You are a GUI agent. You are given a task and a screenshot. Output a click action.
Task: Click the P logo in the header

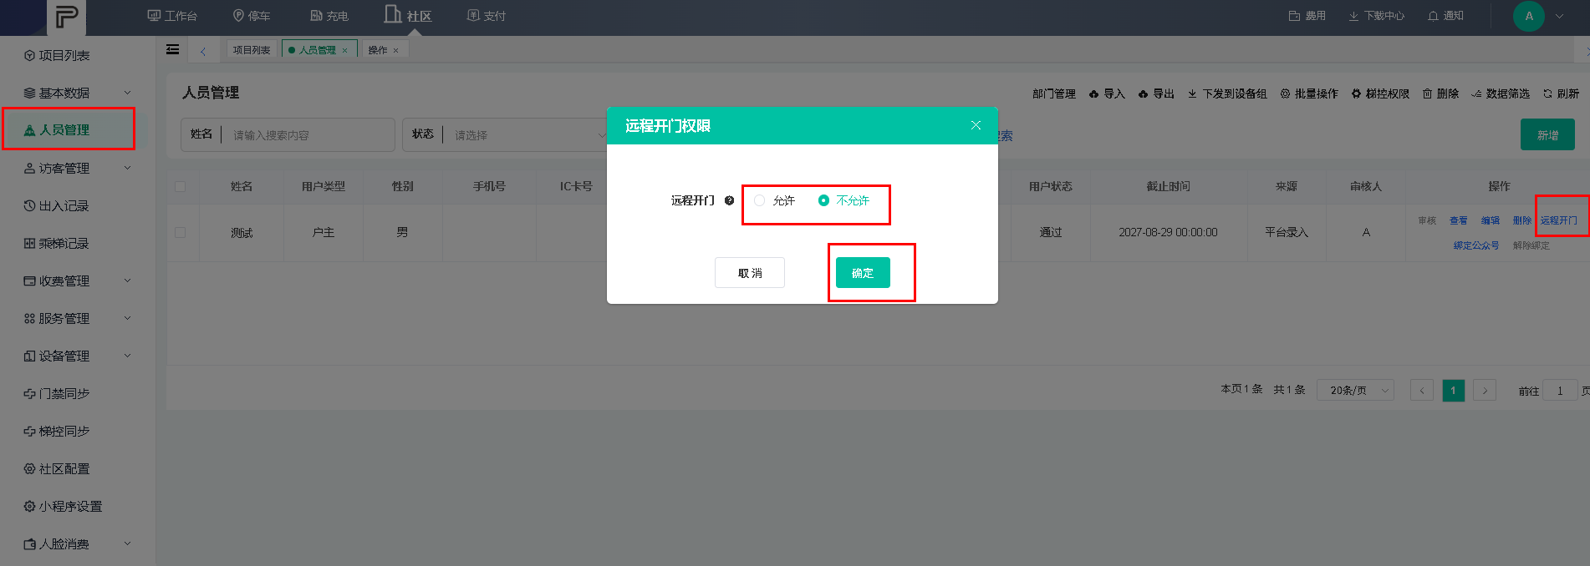(66, 17)
